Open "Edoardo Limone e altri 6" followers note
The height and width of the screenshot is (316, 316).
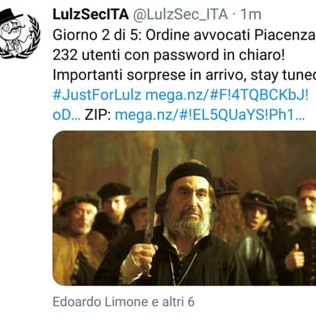tap(123, 302)
